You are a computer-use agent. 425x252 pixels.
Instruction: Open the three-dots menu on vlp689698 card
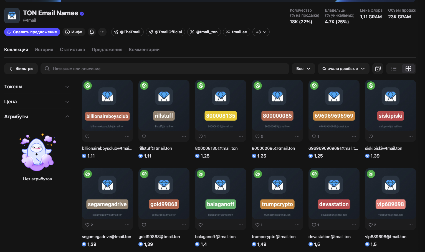pos(410,225)
